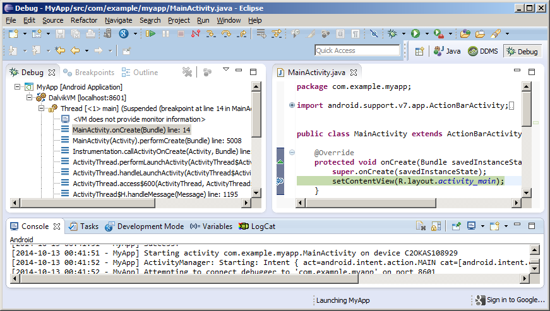Toggle the Use Step Filters icon
The height and width of the screenshot is (311, 550).
click(277, 33)
